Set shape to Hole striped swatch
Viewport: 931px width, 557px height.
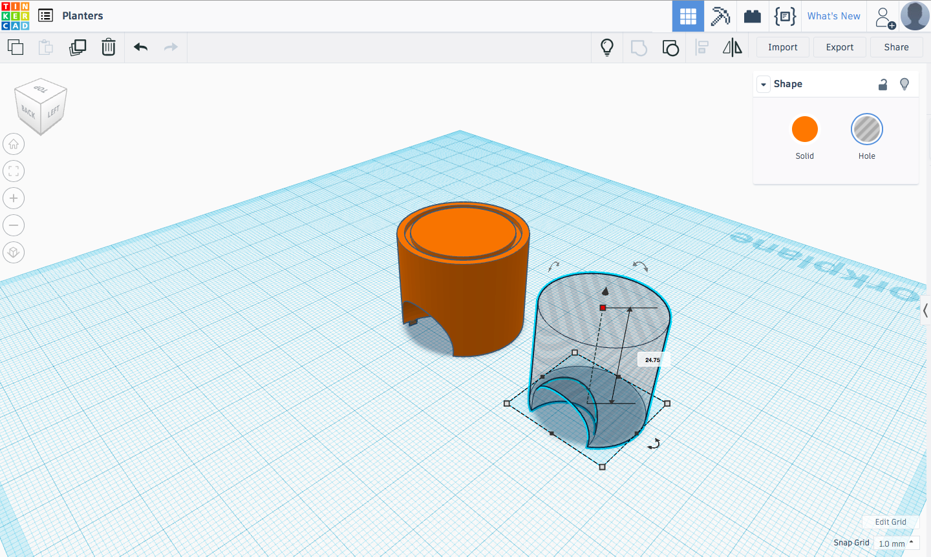coord(867,129)
